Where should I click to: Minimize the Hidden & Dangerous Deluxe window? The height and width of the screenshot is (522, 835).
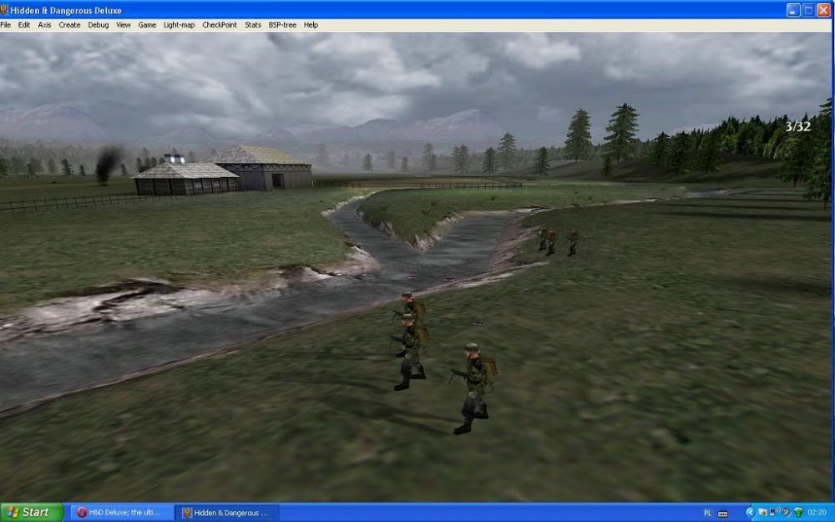(793, 10)
